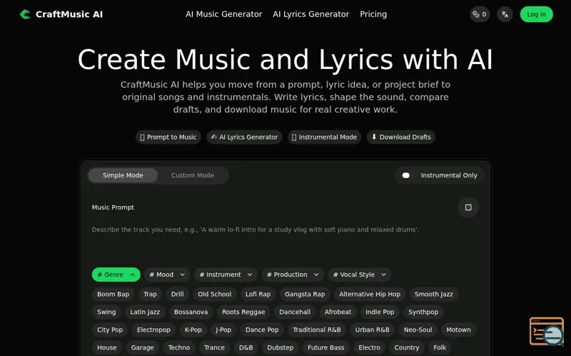This screenshot has width=571, height=356.
Task: Select the City Pop genre tag
Action: click(110, 330)
